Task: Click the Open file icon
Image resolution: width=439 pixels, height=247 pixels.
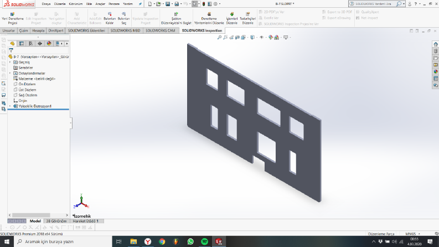Action: click(159, 4)
